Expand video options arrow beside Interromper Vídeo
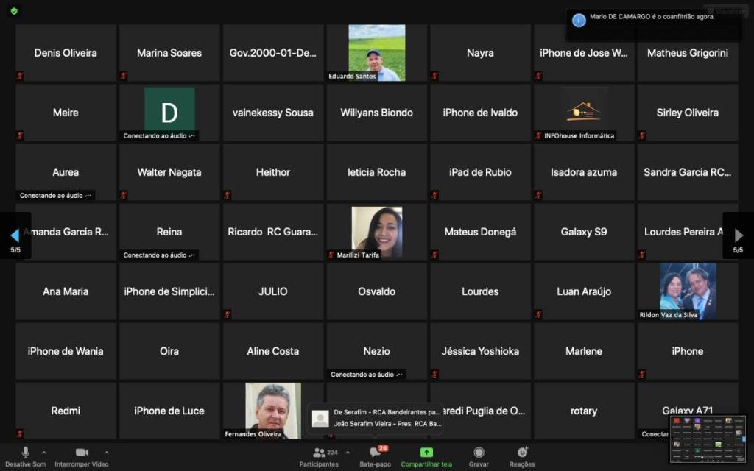Viewport: 754px width, 471px height. (107, 452)
